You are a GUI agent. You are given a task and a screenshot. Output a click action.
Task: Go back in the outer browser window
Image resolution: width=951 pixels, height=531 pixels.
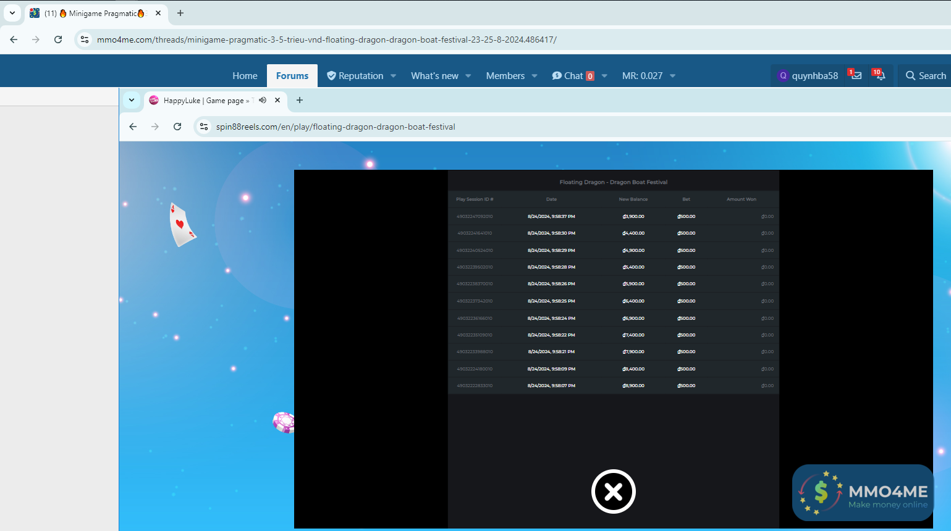(14, 40)
